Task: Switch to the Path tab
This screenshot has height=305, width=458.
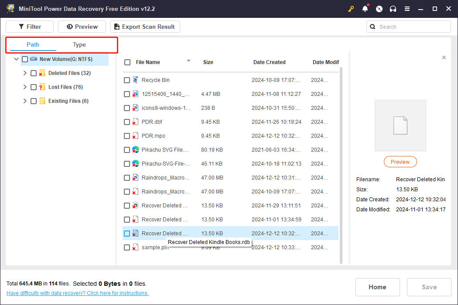Action: click(x=33, y=44)
